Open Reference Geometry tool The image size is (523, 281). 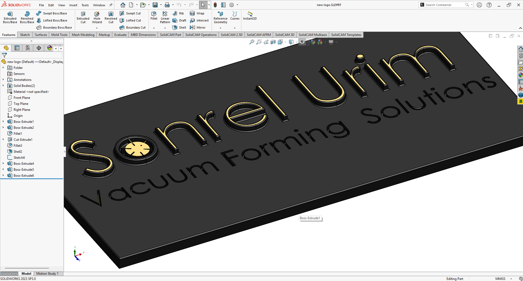tap(220, 17)
